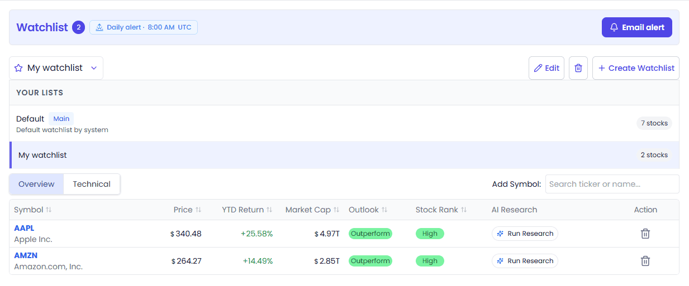Screen dimensions: 689x286
Task: Run Research for AAPL
Action: (x=525, y=234)
